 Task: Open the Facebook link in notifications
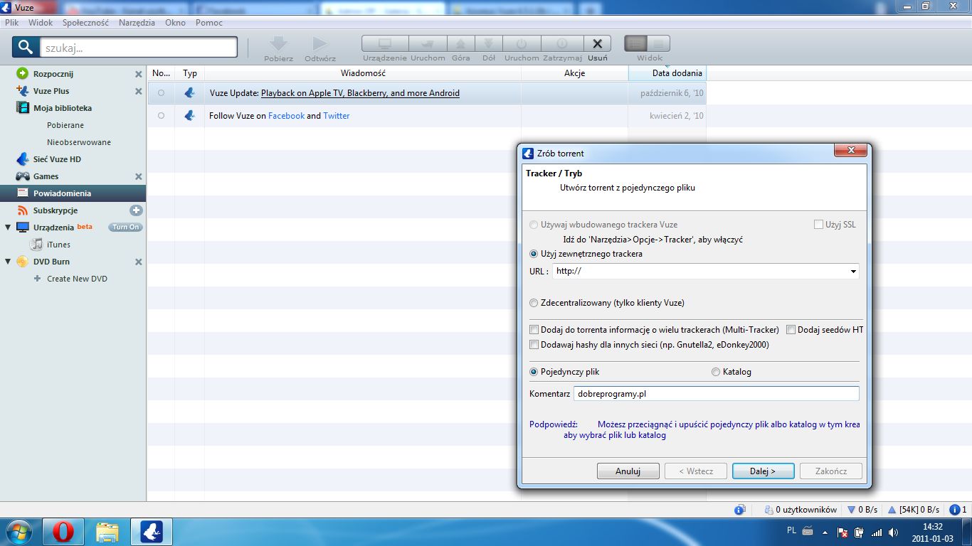(x=286, y=116)
